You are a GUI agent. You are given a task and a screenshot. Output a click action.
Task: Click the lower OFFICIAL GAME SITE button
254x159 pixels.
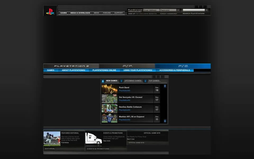pyautogui.click(x=137, y=143)
